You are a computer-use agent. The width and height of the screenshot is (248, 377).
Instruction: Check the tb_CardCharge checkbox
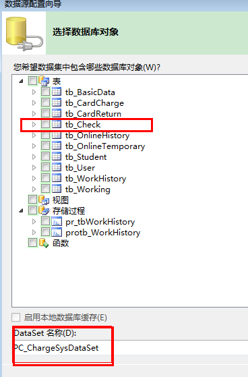45,103
